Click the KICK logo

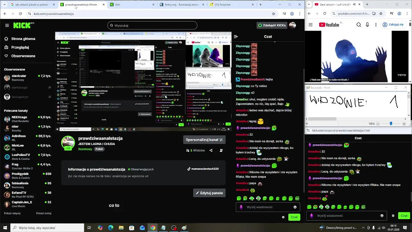pos(23,25)
